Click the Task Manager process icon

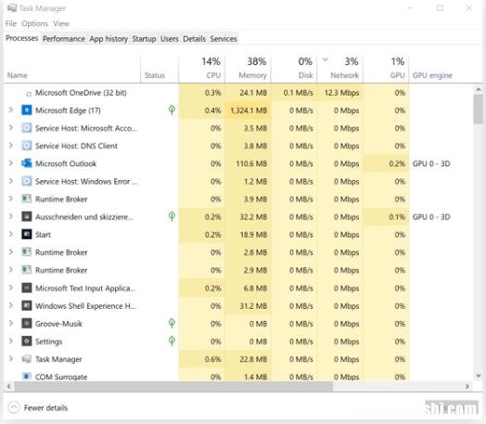[x=27, y=359]
